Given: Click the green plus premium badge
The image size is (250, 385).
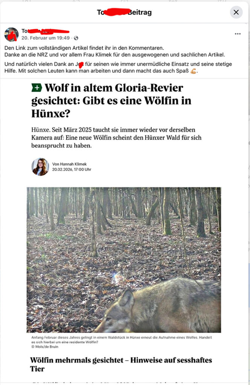Looking at the screenshot, I should [x=37, y=88].
